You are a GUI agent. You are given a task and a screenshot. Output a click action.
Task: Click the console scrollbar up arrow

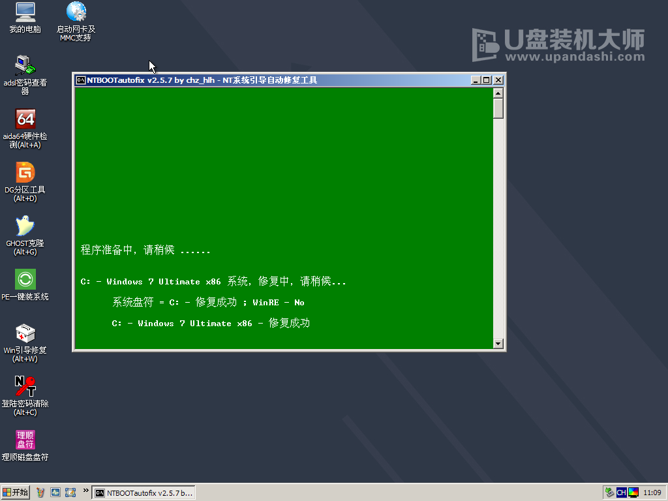[498, 92]
